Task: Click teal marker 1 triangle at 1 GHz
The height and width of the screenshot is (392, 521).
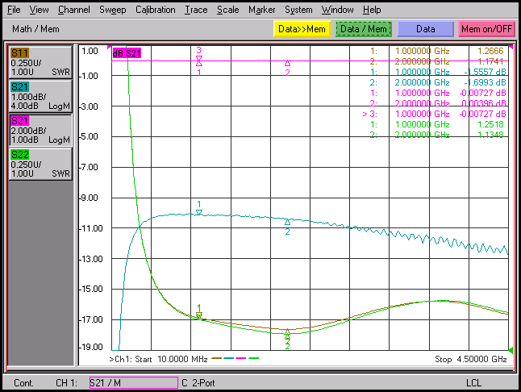Action: (198, 212)
